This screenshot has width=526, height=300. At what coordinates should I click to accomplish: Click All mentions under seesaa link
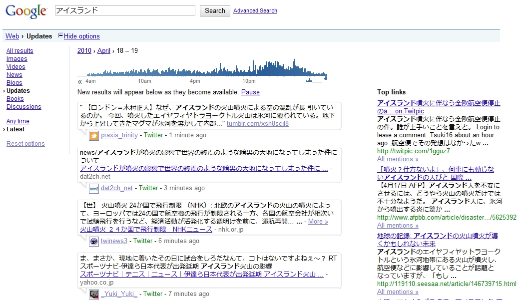(398, 292)
